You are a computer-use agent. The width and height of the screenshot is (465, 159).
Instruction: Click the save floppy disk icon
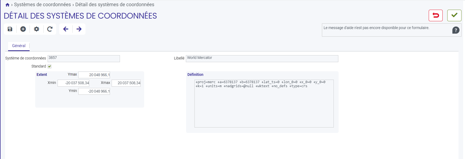coord(10,29)
